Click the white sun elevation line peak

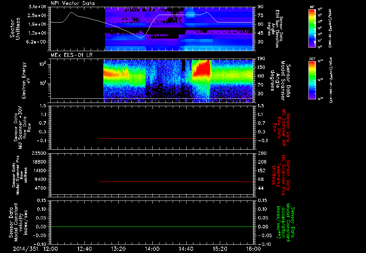[x=71, y=13]
